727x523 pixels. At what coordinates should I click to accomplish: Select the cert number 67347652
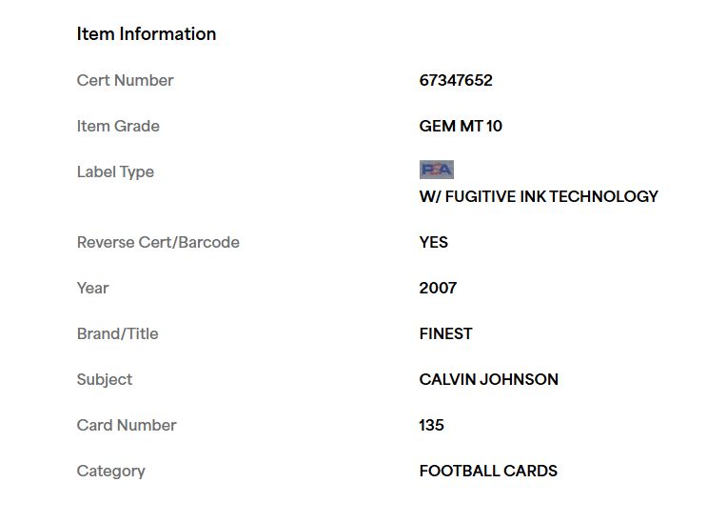456,80
